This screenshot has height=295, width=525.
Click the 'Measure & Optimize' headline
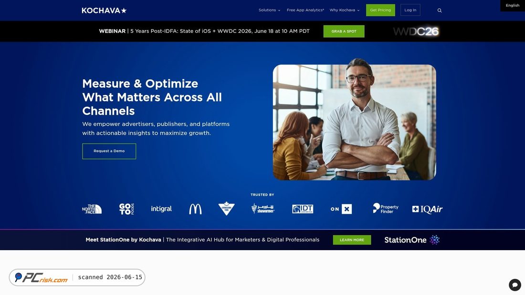coord(152,97)
